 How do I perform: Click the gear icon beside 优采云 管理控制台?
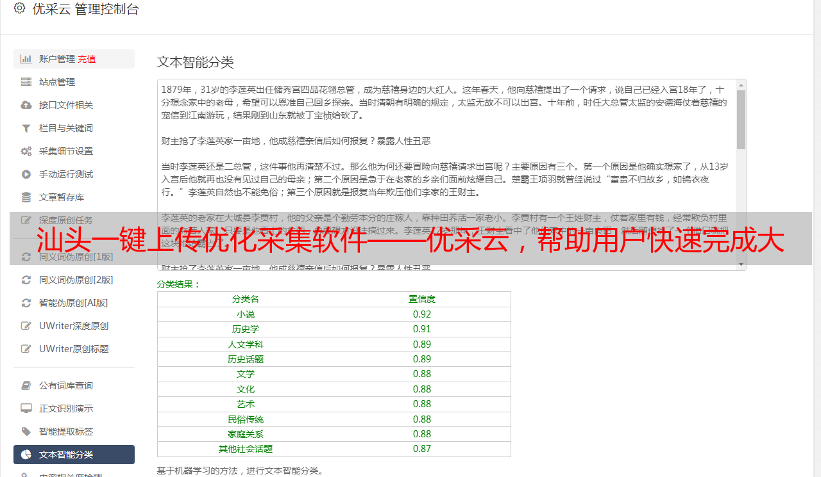(x=20, y=8)
